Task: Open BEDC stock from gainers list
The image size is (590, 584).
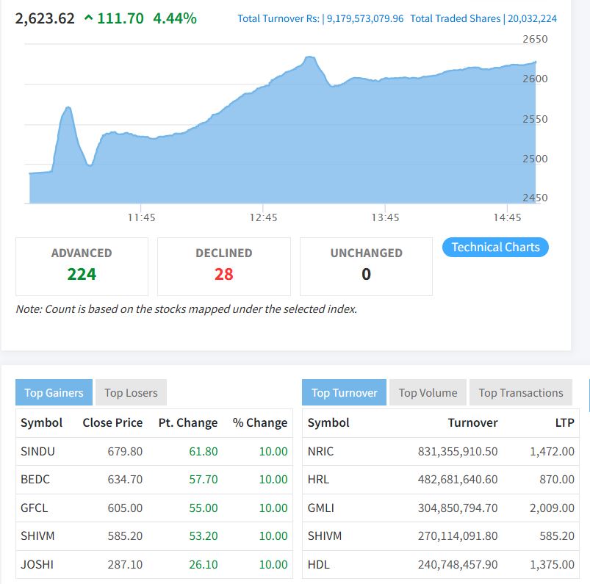Action: pyautogui.click(x=37, y=479)
